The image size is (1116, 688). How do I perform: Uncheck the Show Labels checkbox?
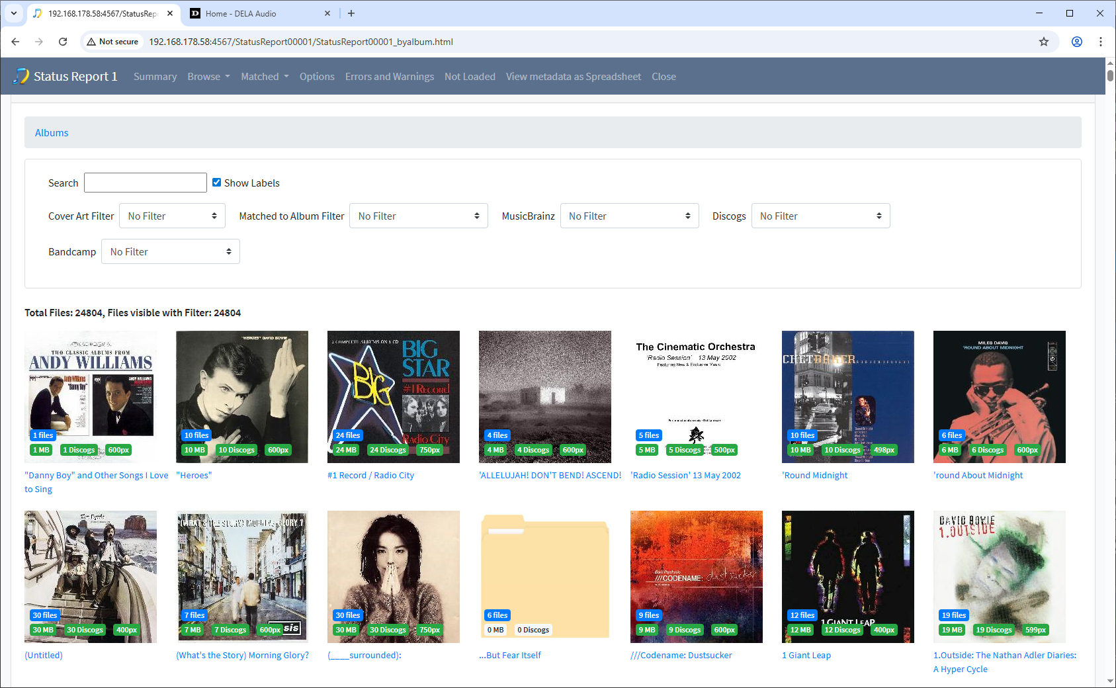pyautogui.click(x=216, y=183)
